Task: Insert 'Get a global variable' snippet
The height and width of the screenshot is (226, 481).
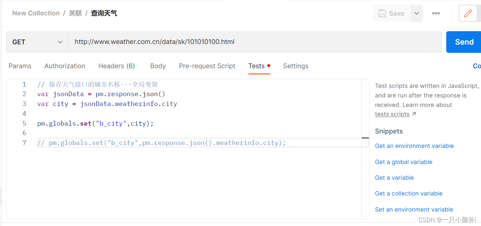Action: pos(404,162)
